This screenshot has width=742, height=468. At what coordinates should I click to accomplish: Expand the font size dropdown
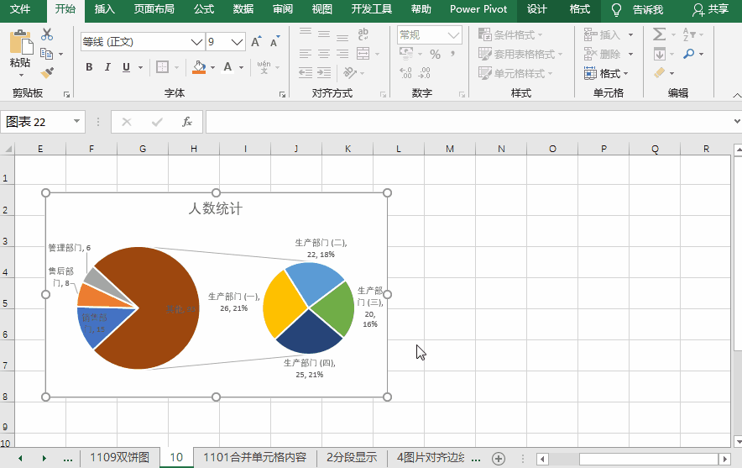point(238,42)
